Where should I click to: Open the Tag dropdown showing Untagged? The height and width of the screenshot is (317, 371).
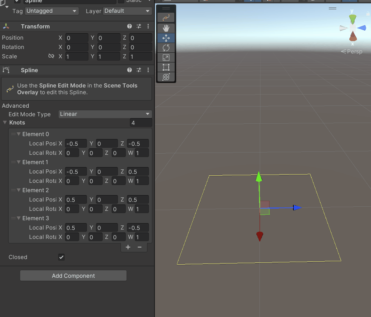pos(52,11)
